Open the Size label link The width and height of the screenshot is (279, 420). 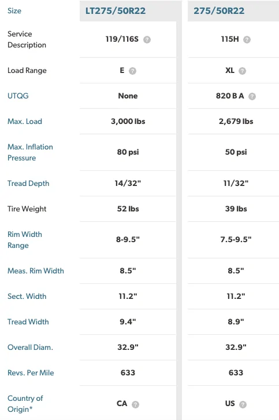[x=14, y=10]
